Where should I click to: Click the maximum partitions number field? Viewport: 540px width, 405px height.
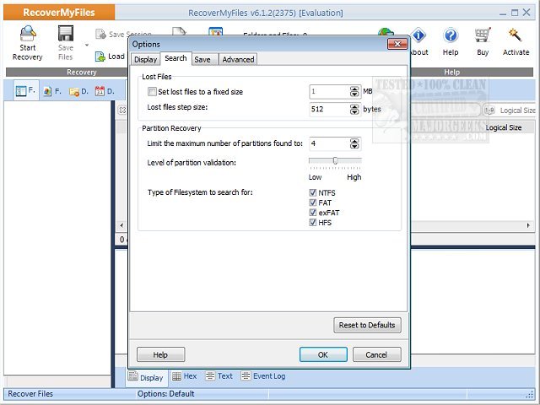[330, 143]
